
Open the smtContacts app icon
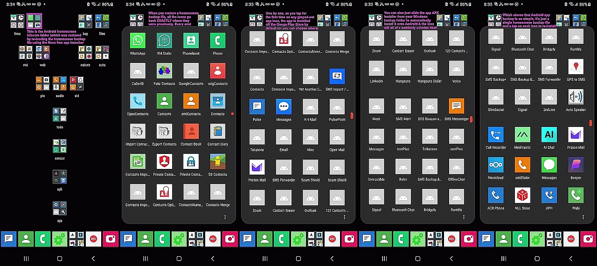point(191,101)
